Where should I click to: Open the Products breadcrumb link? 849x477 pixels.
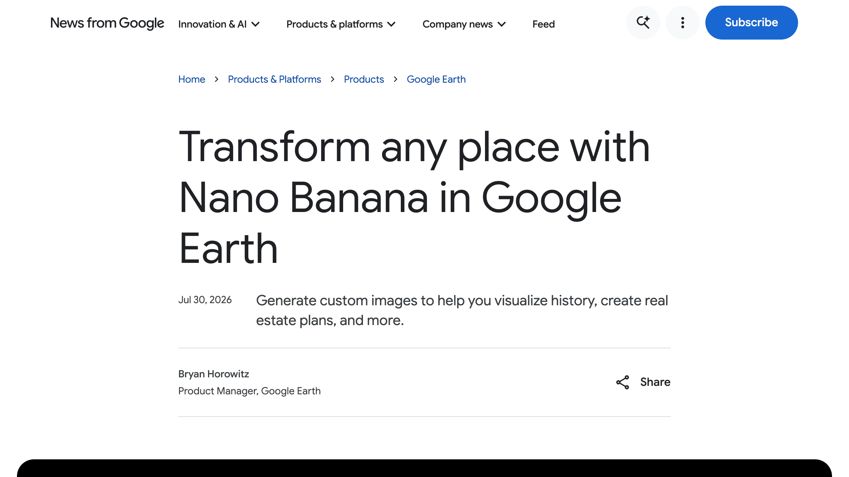364,79
